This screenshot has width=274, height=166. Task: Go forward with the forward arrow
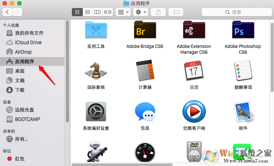click(x=17, y=12)
